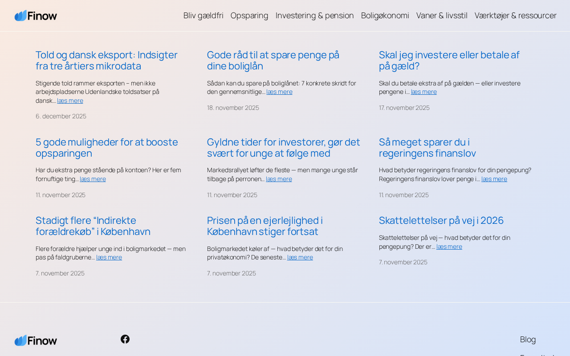Open the Blog link in the footer

click(528, 340)
